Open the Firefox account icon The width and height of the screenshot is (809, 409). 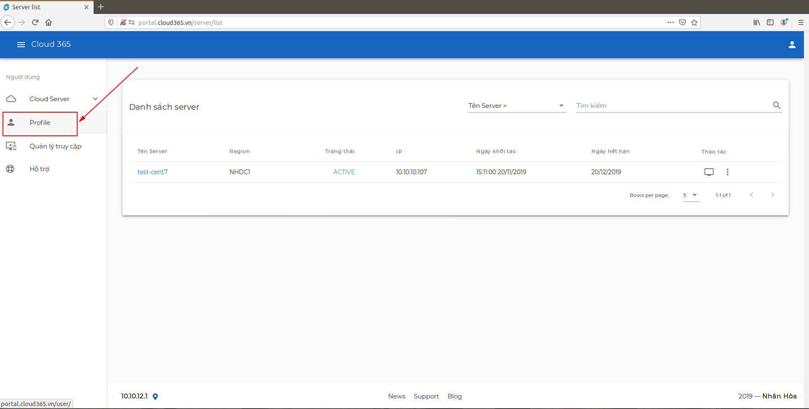click(784, 22)
